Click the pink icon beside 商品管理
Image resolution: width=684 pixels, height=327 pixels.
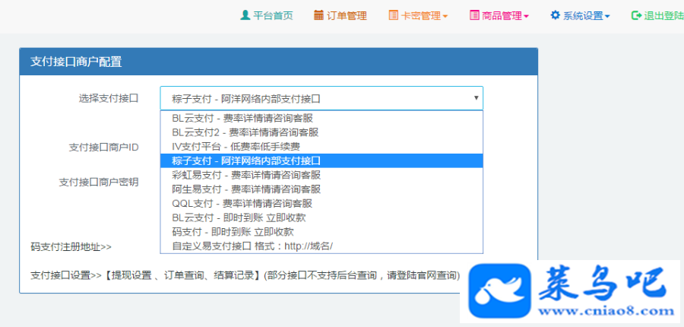[474, 15]
